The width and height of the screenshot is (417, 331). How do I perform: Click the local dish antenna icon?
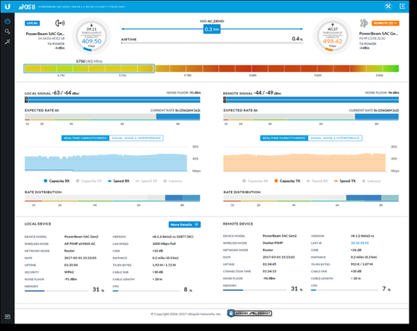point(60,23)
